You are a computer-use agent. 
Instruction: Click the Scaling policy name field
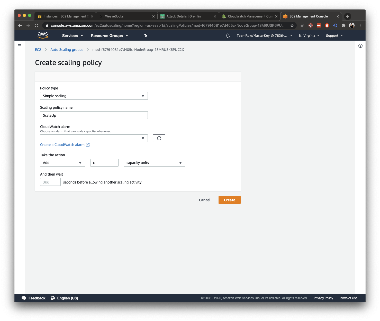(x=94, y=115)
